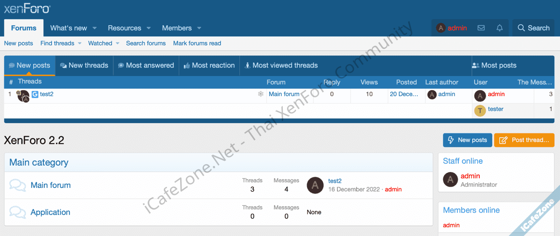The height and width of the screenshot is (236, 560).
Task: Expand the Resources menu arrow
Action: pyautogui.click(x=149, y=28)
